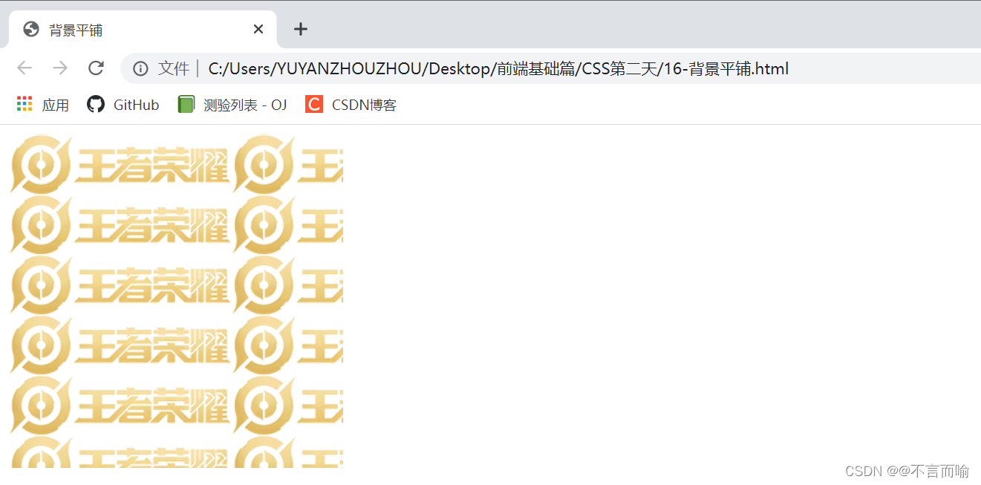Click the browser back arrow
981x485 pixels.
pos(25,68)
